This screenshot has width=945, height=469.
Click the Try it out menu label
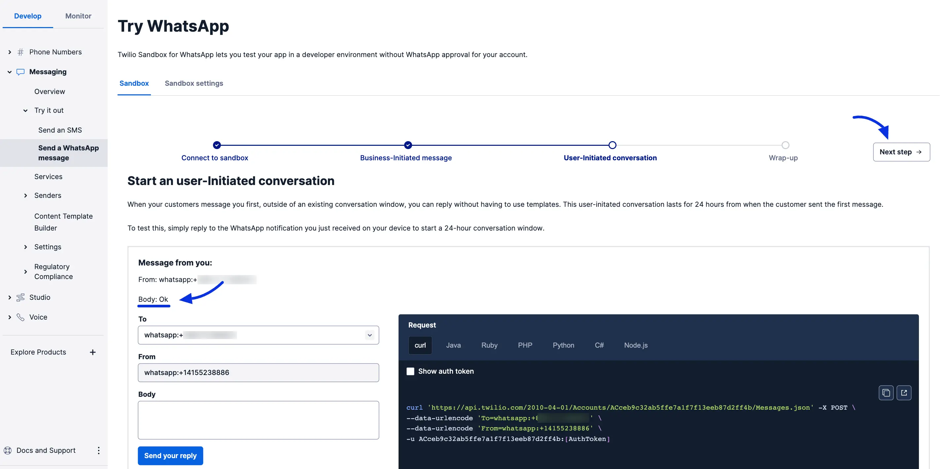49,110
